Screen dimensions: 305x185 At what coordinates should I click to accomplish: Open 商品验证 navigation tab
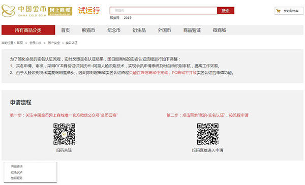tap(192, 30)
